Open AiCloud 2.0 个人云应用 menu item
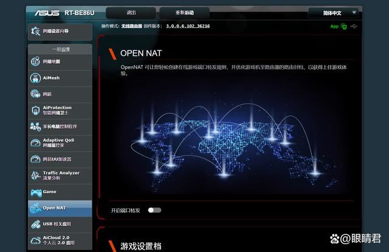This screenshot has height=252, width=389. (60, 240)
